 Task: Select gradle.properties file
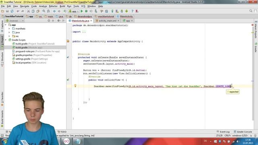click(32, 55)
